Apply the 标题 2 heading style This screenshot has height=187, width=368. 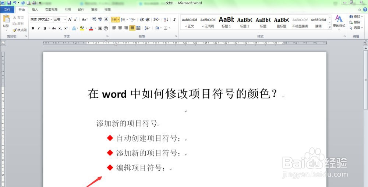(245, 22)
